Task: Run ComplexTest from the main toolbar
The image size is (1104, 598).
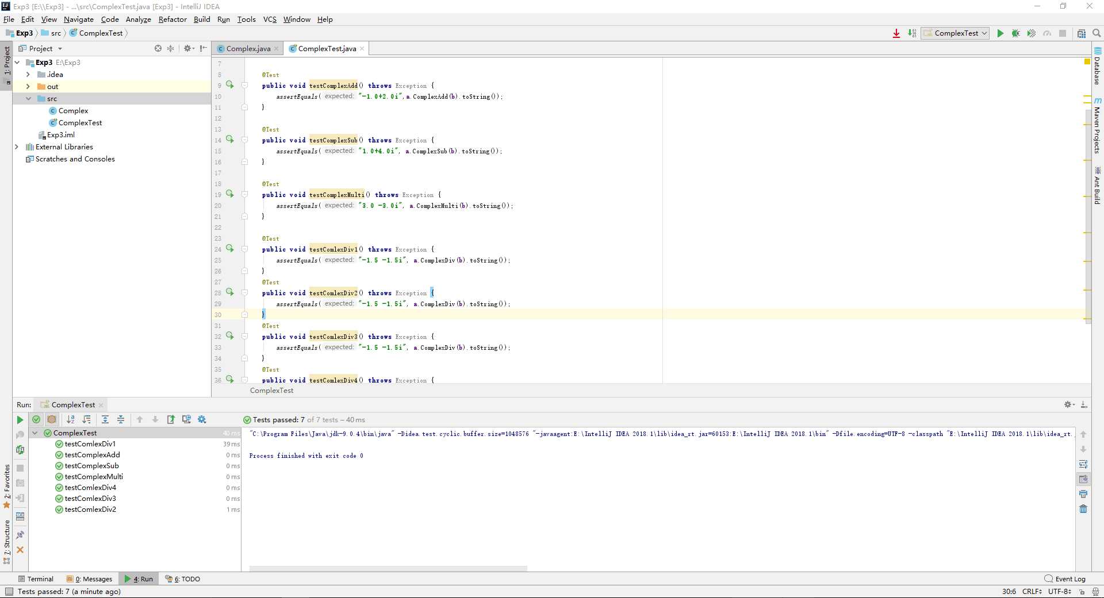Action: pos(1000,33)
